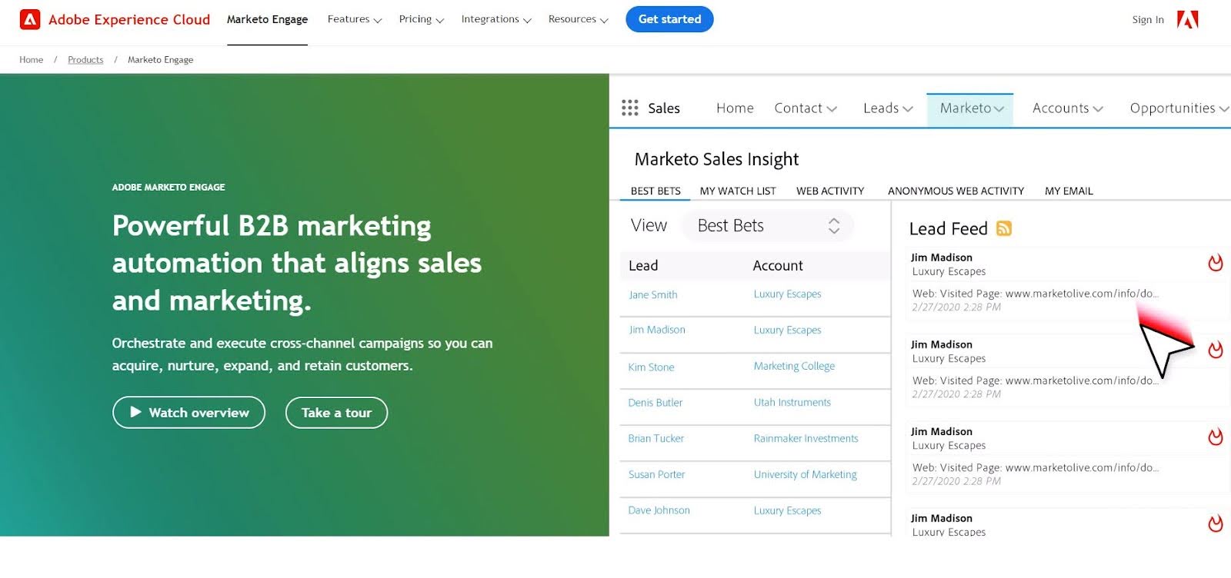
Task: Click the Marketo Engage breadcrumb text
Action: 161,60
